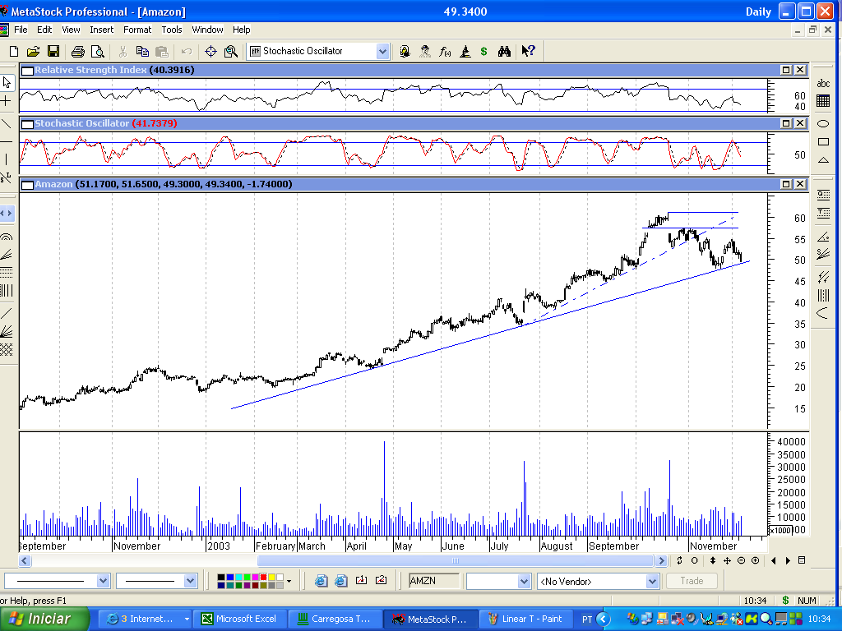Screen dimensions: 842x631
Task: Select the ellipse drawing tool
Action: tap(822, 124)
